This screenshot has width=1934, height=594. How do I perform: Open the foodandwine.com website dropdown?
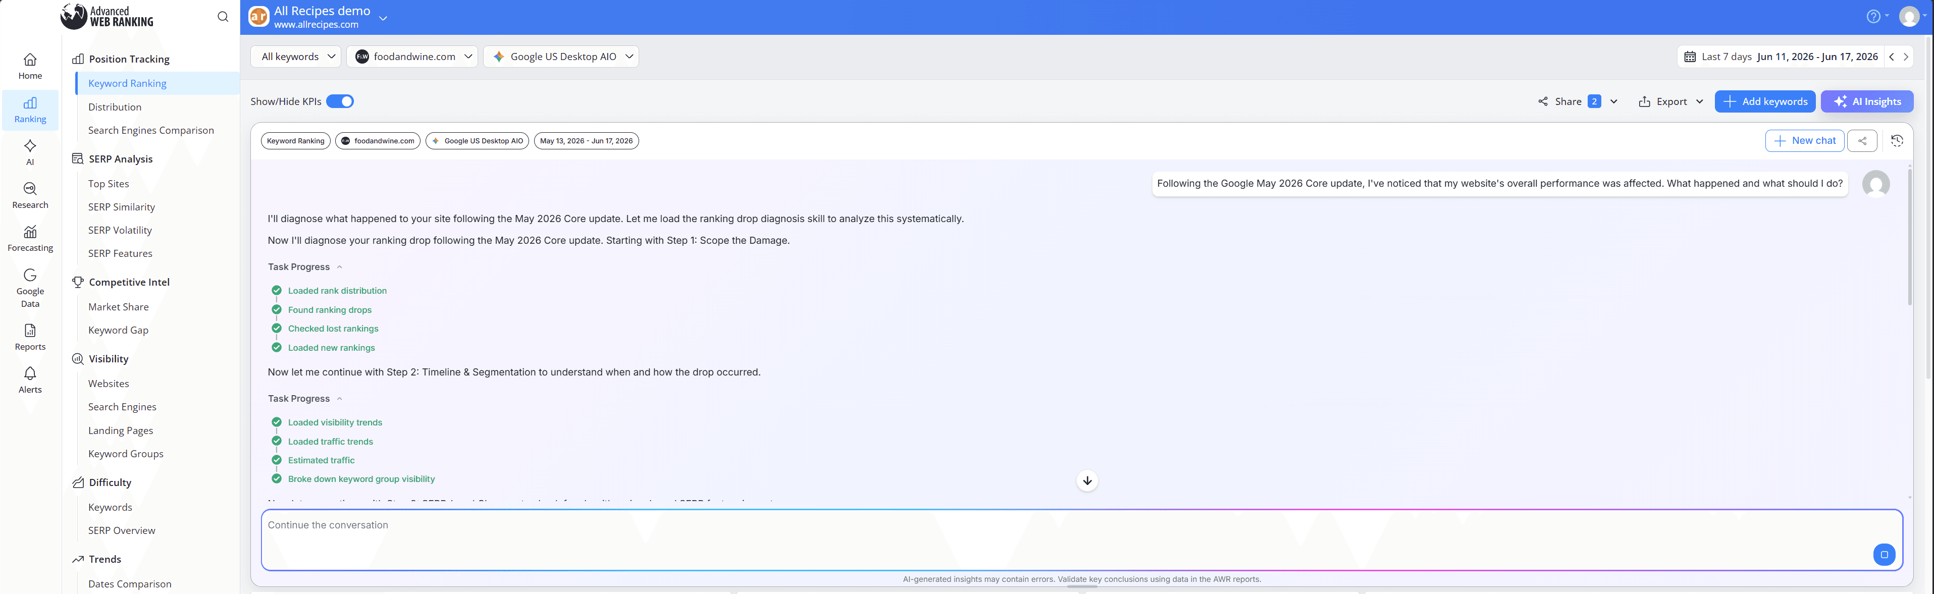412,57
